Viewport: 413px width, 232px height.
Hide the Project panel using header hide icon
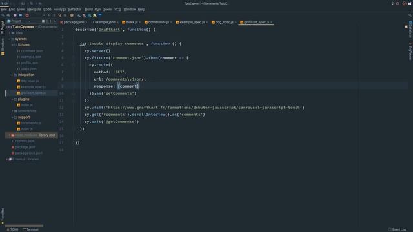point(55,21)
